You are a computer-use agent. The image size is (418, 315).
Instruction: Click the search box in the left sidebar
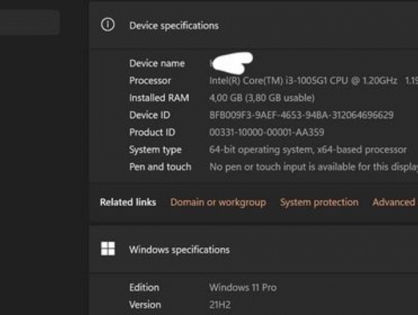pyautogui.click(x=30, y=22)
